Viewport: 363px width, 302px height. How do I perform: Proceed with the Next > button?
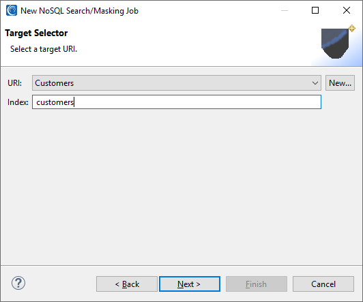(190, 284)
